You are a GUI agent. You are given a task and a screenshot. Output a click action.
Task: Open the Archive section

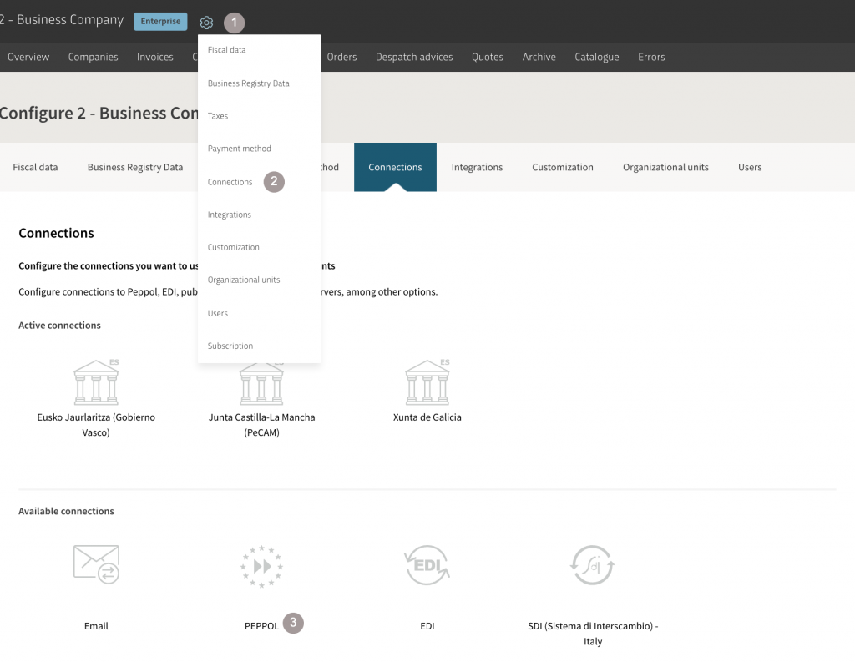coord(539,57)
